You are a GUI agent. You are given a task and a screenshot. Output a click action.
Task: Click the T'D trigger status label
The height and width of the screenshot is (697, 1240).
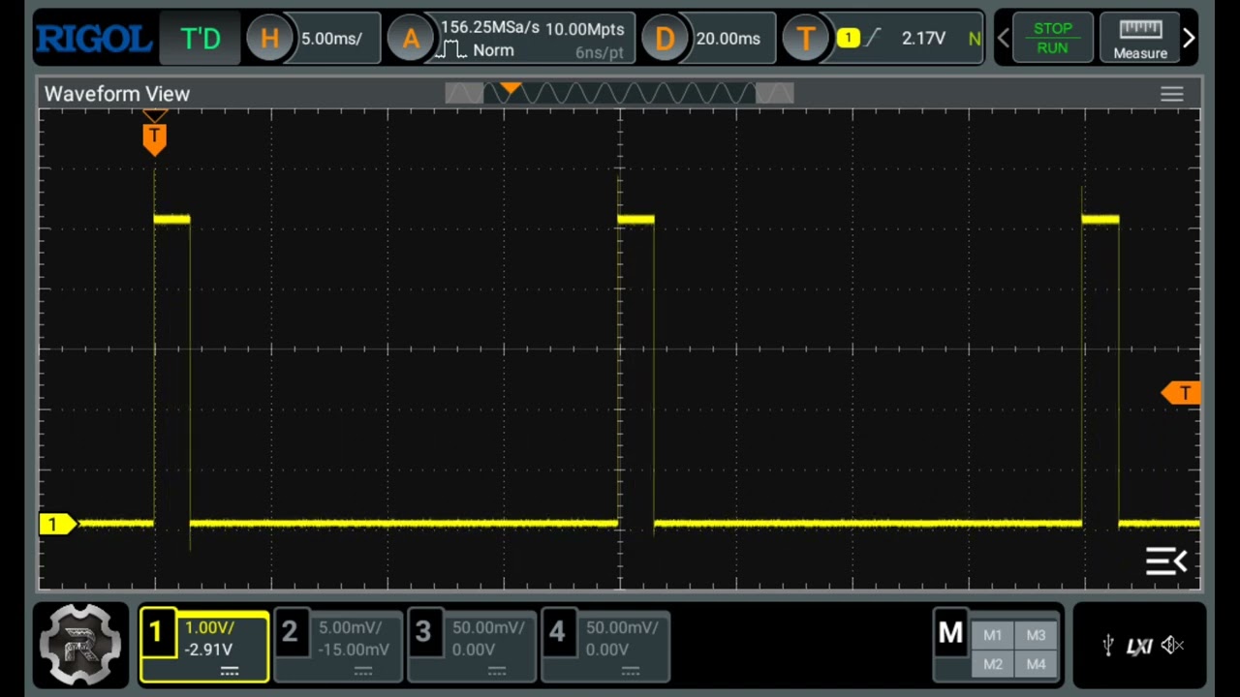(x=200, y=39)
